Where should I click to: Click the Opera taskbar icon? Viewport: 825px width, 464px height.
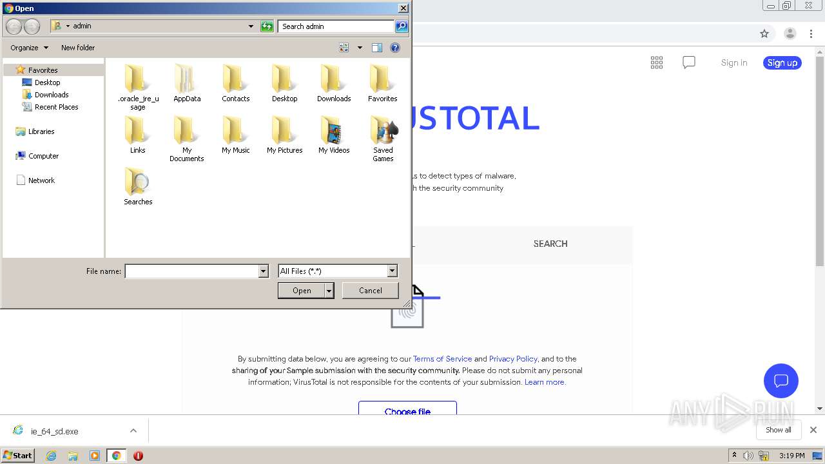coord(138,456)
